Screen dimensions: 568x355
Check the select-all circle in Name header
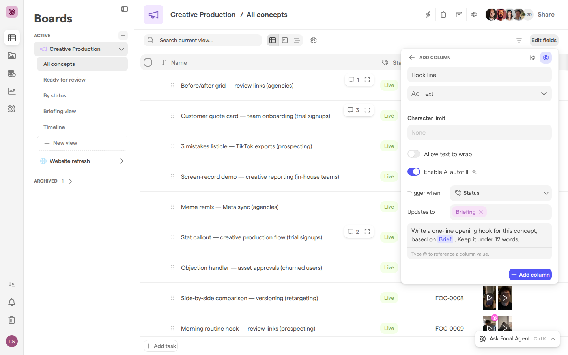[148, 62]
